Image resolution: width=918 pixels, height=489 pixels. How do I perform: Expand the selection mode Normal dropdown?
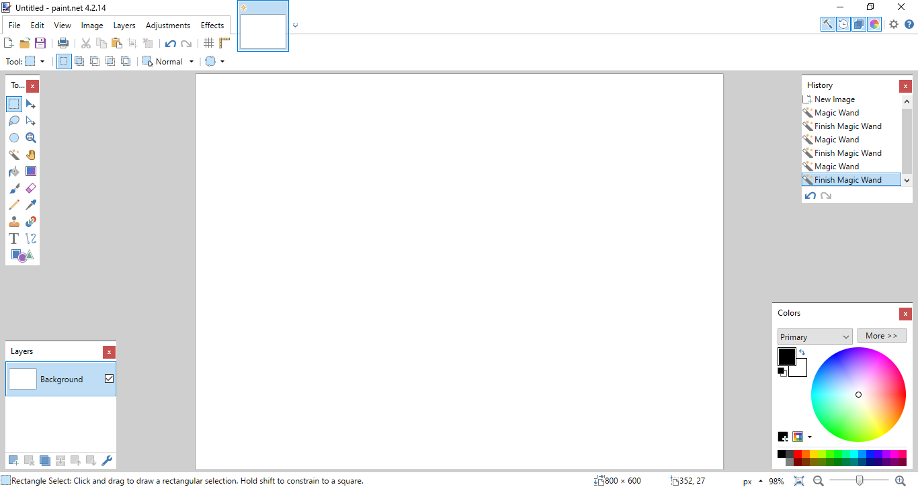pyautogui.click(x=191, y=62)
